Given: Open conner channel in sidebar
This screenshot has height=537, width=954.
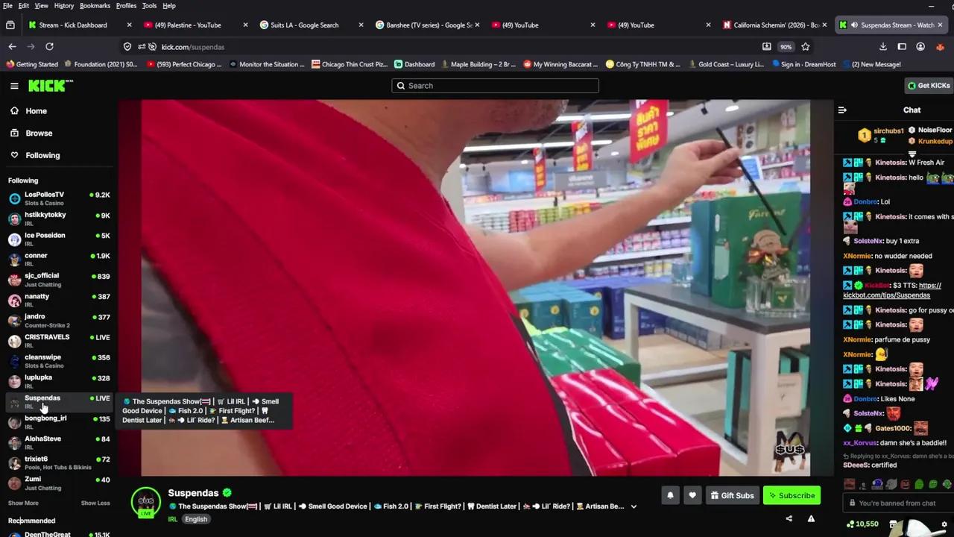Looking at the screenshot, I should coord(58,259).
